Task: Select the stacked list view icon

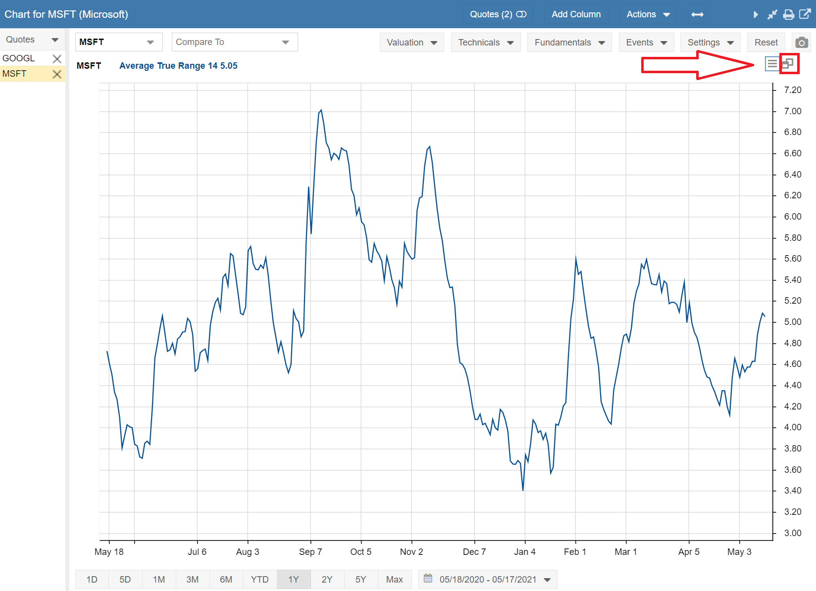Action: coord(772,63)
